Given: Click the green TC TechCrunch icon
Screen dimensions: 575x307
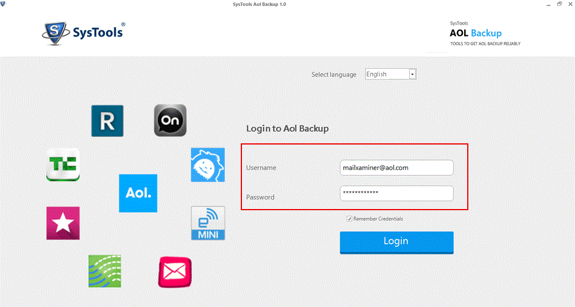Looking at the screenshot, I should pos(63,164).
